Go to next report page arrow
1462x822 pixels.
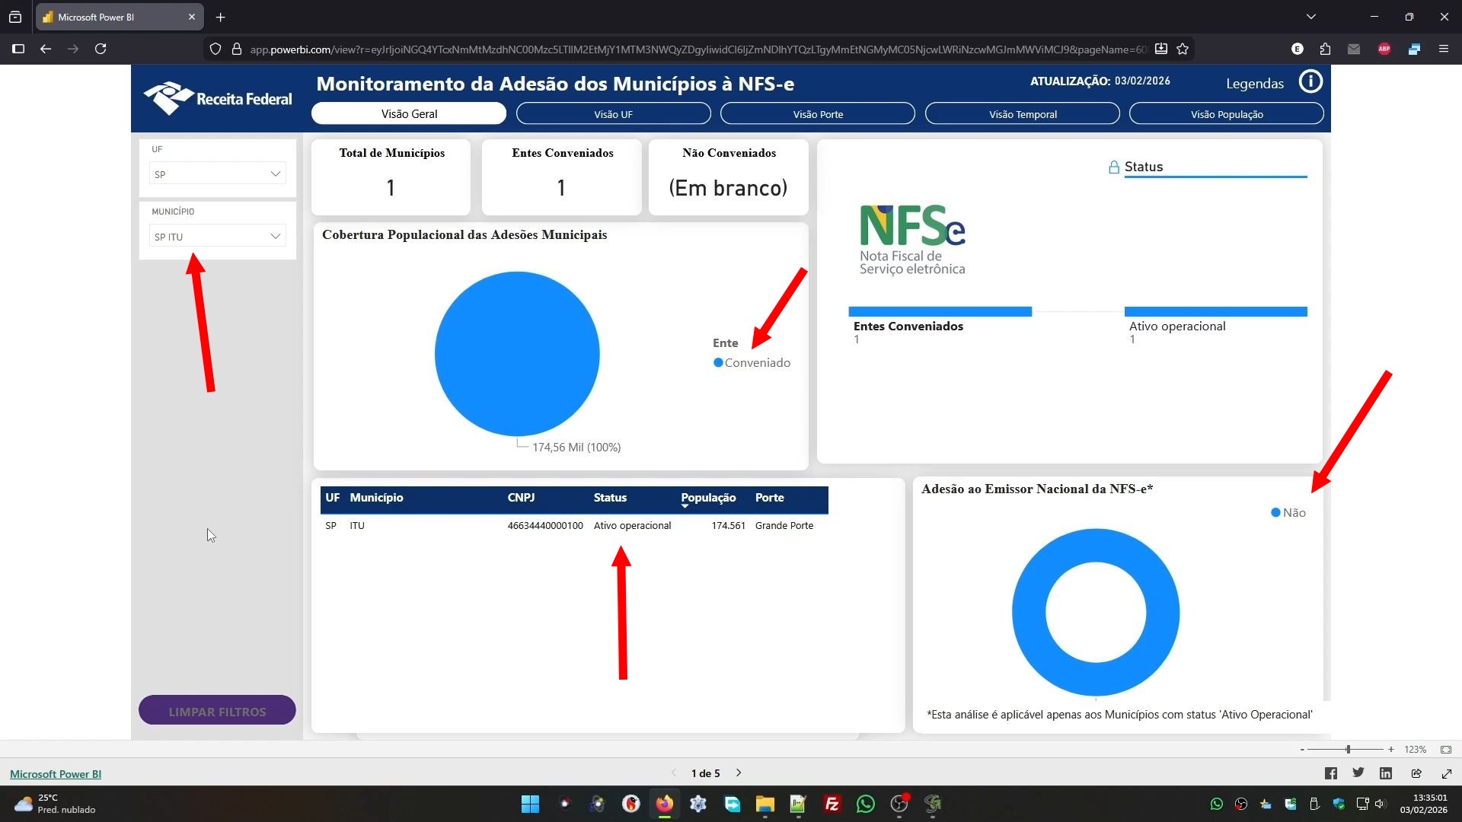[739, 773]
